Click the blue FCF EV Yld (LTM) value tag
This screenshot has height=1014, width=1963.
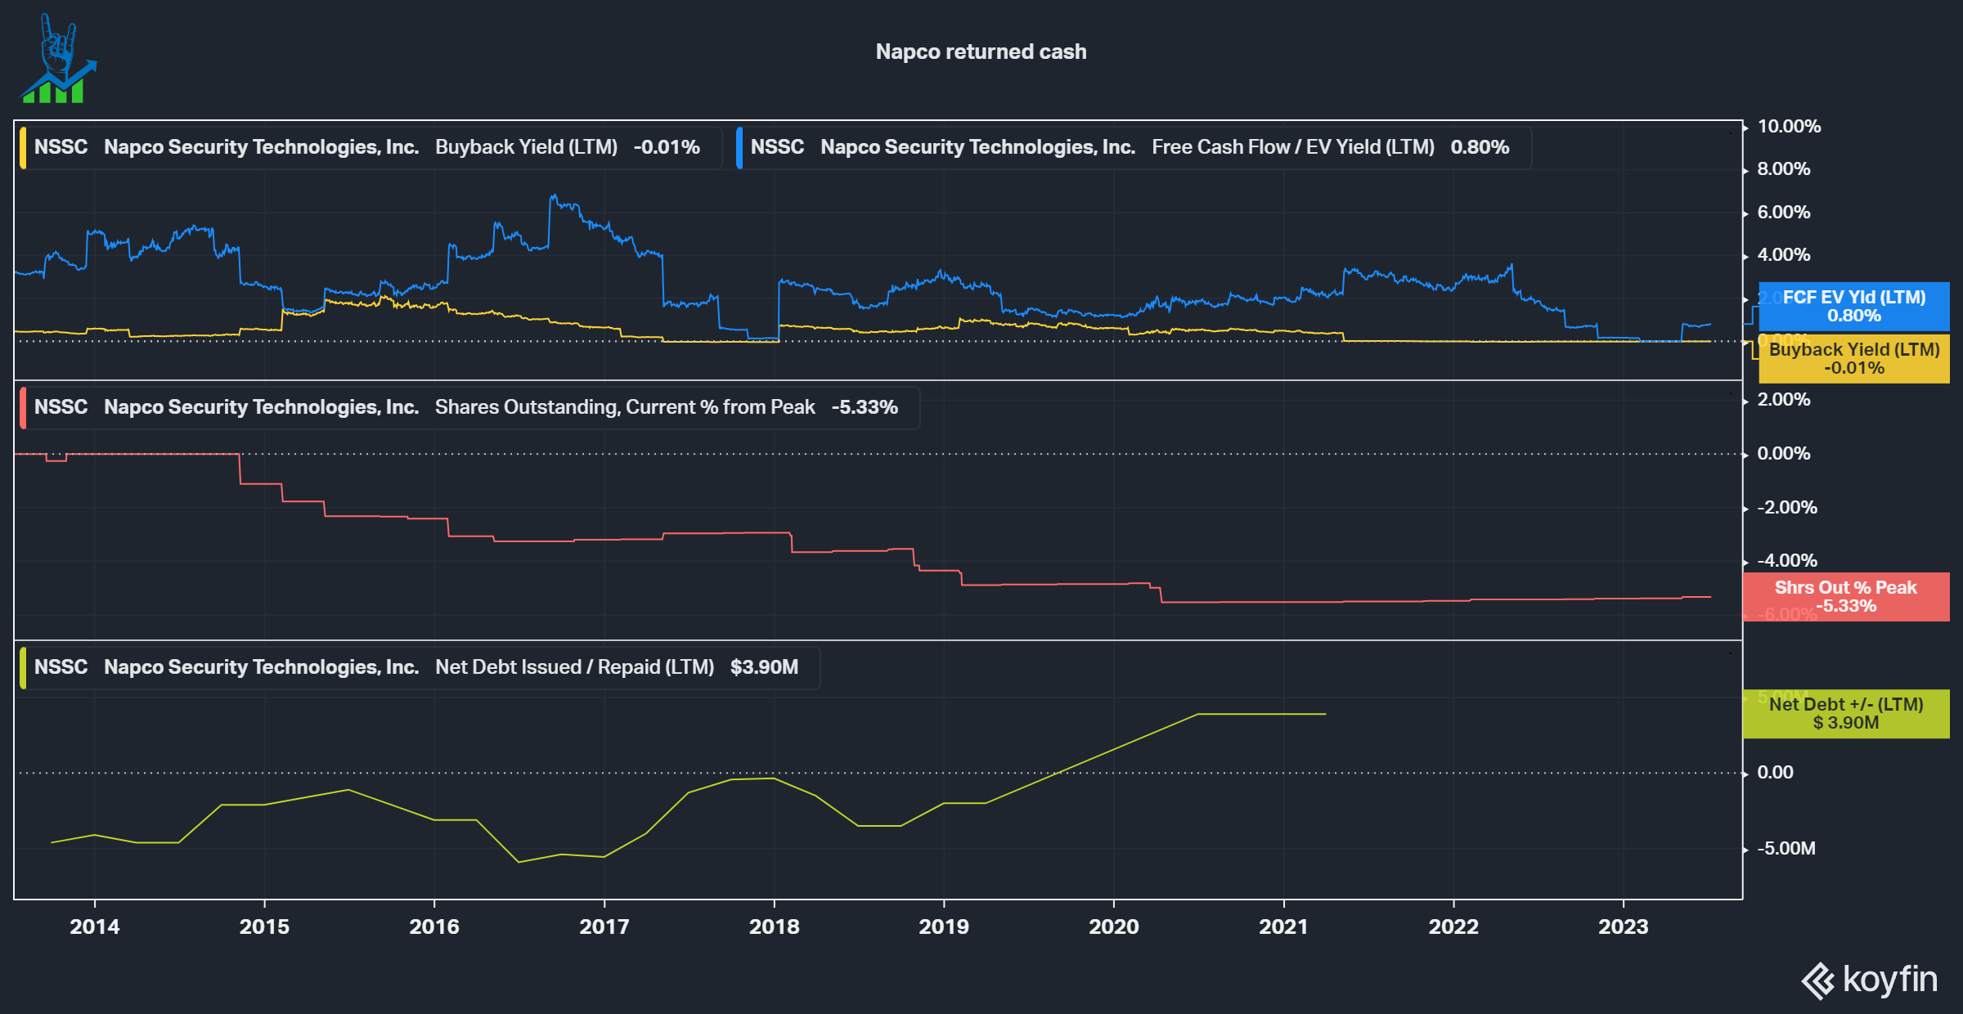click(x=1854, y=307)
